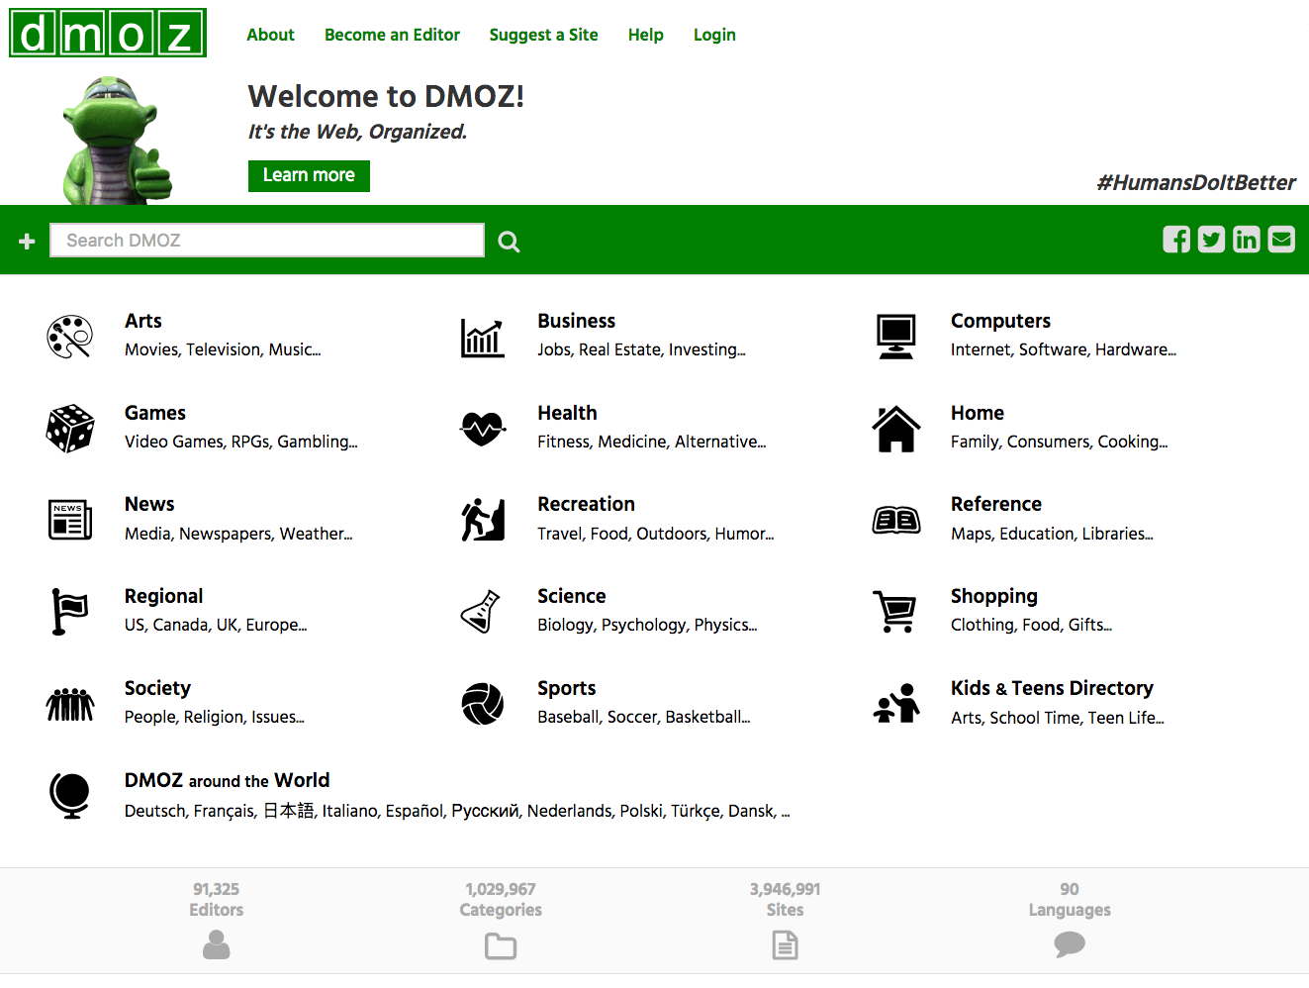Viewport: 1309px width, 988px height.
Task: Click the Editors person icon
Action: 217,946
